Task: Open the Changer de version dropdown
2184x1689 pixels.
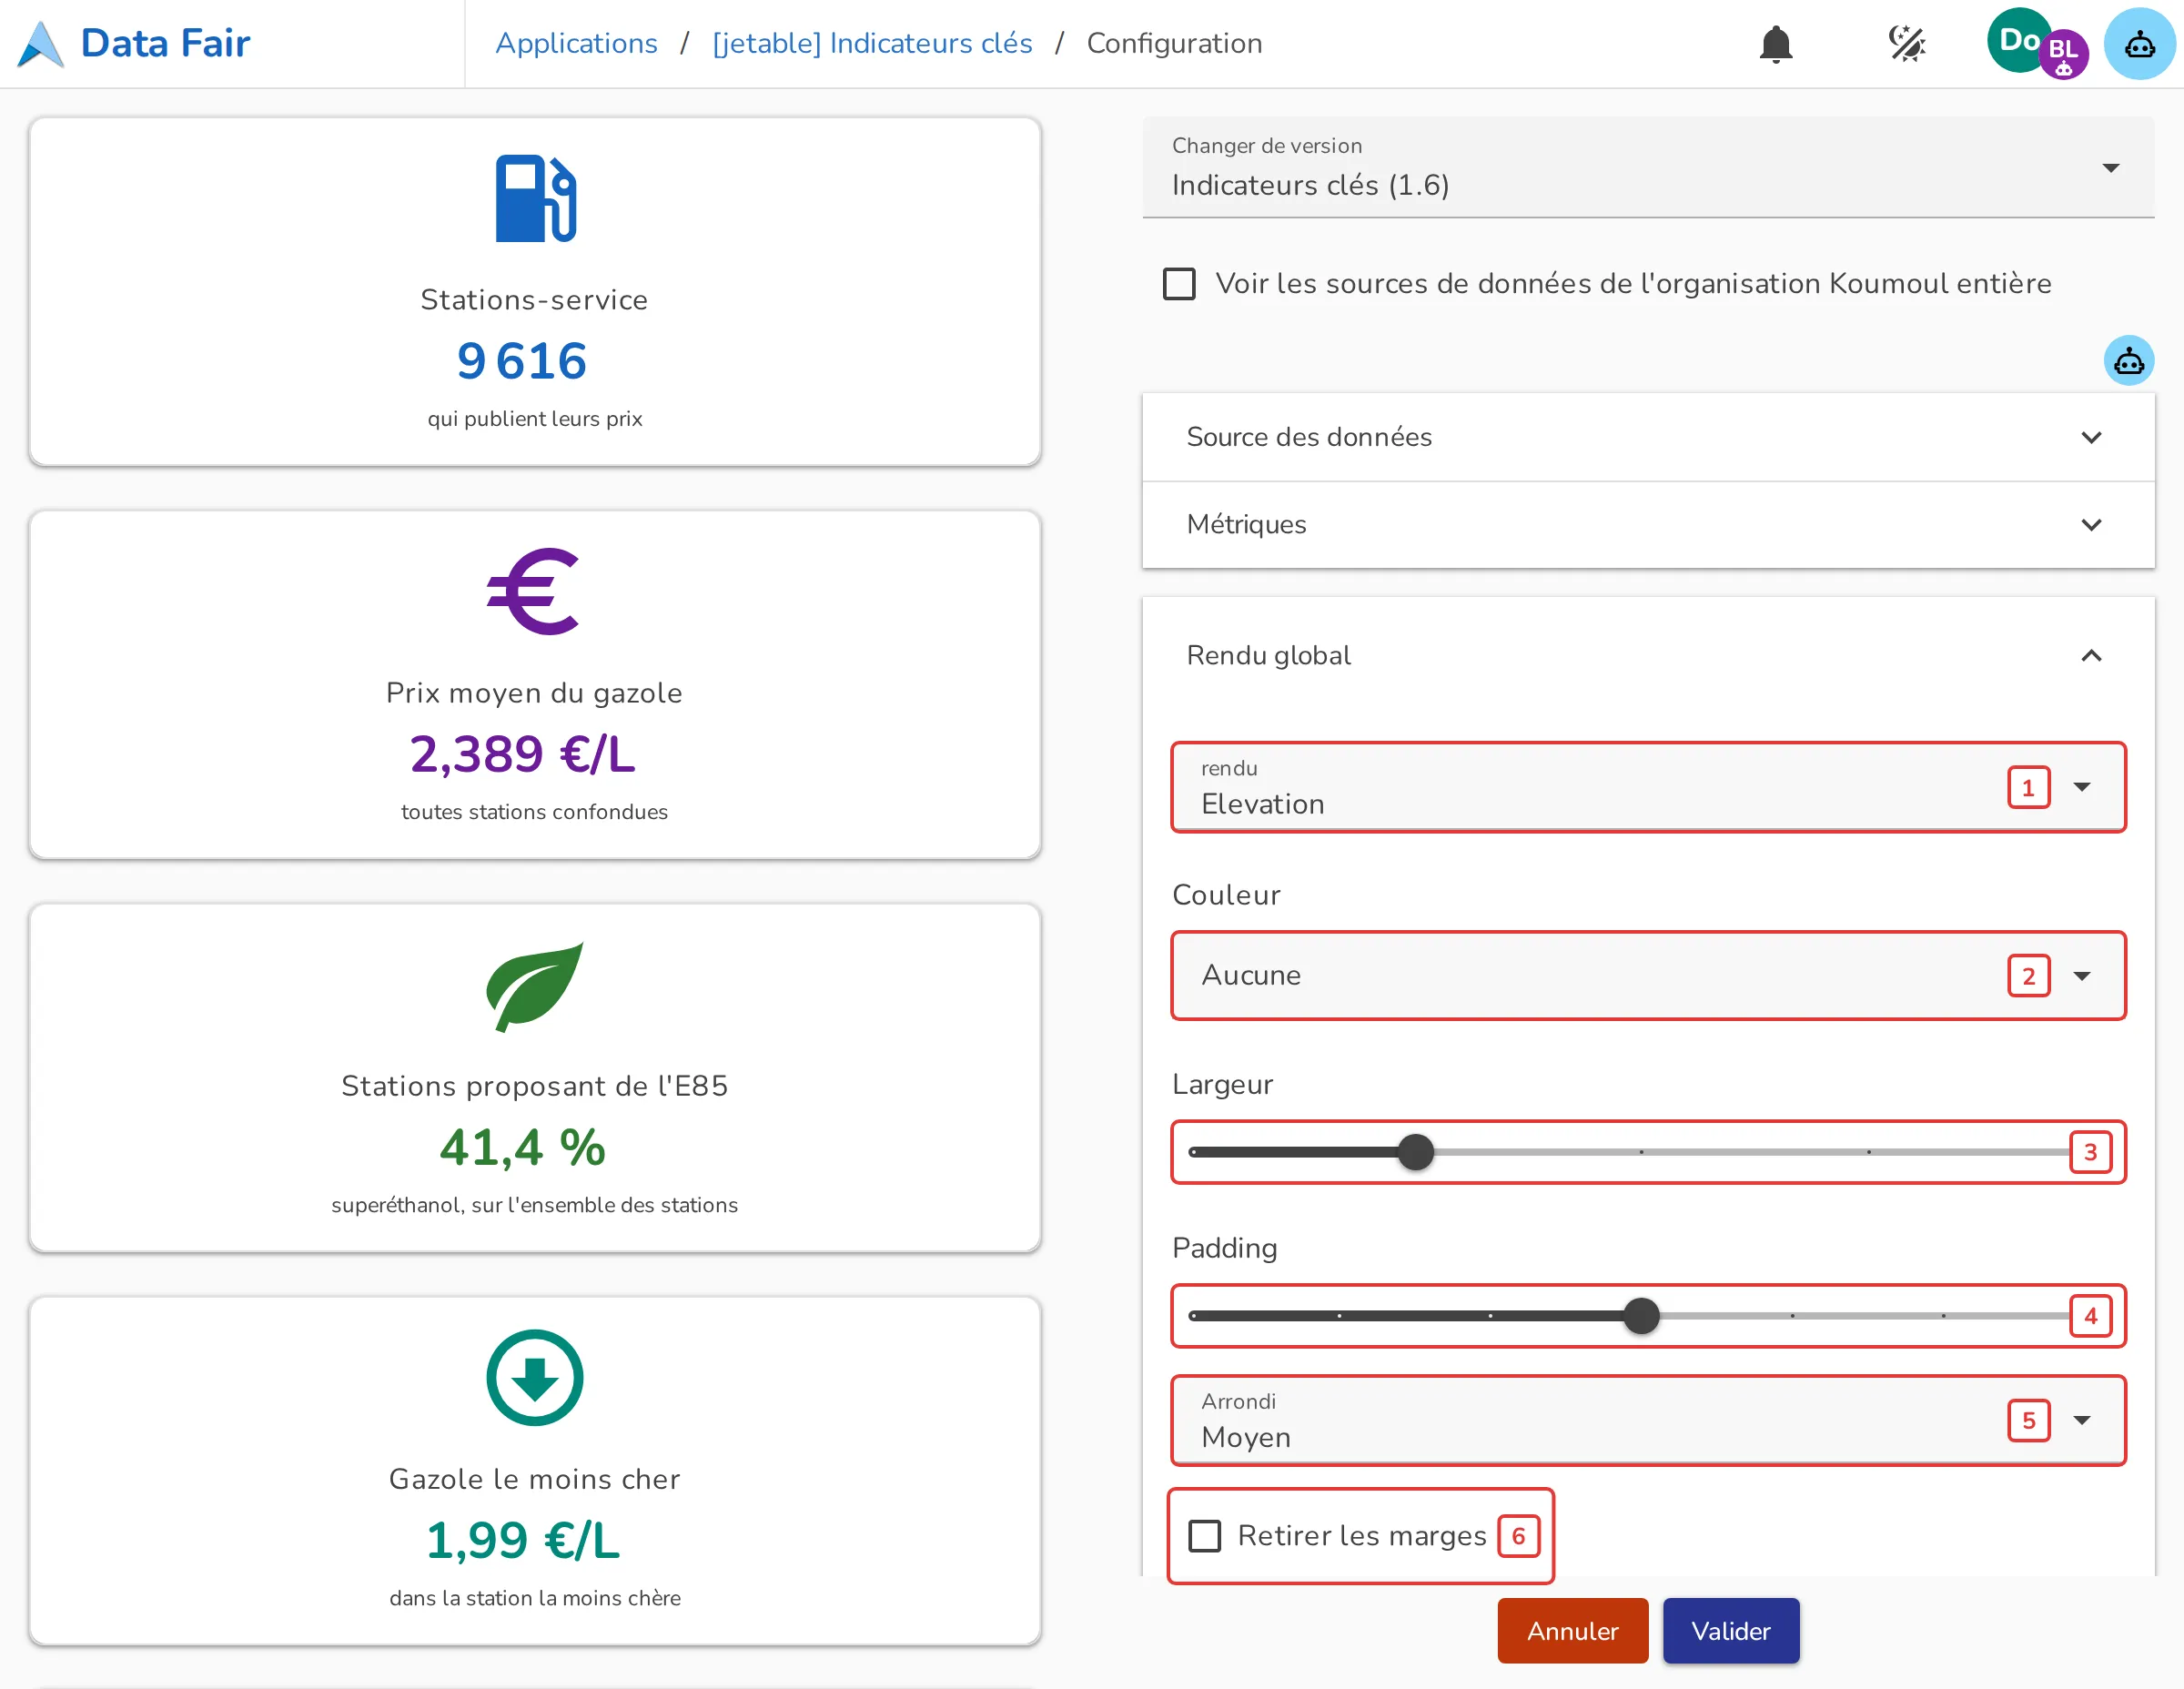Action: click(x=1647, y=167)
